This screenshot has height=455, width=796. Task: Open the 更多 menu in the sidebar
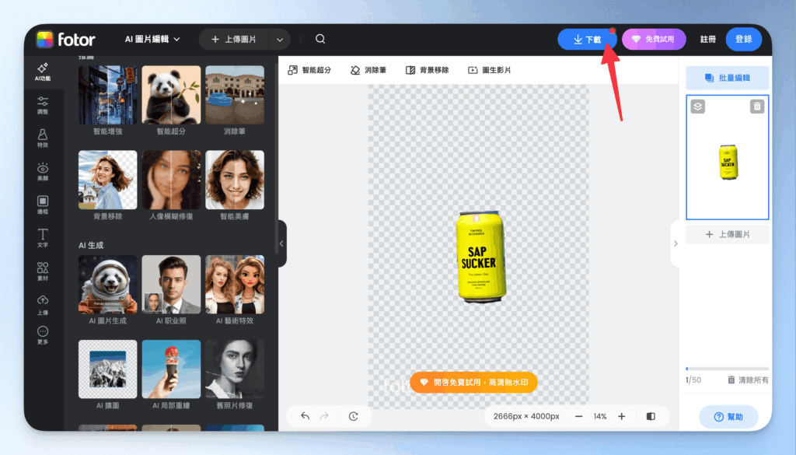(x=43, y=334)
